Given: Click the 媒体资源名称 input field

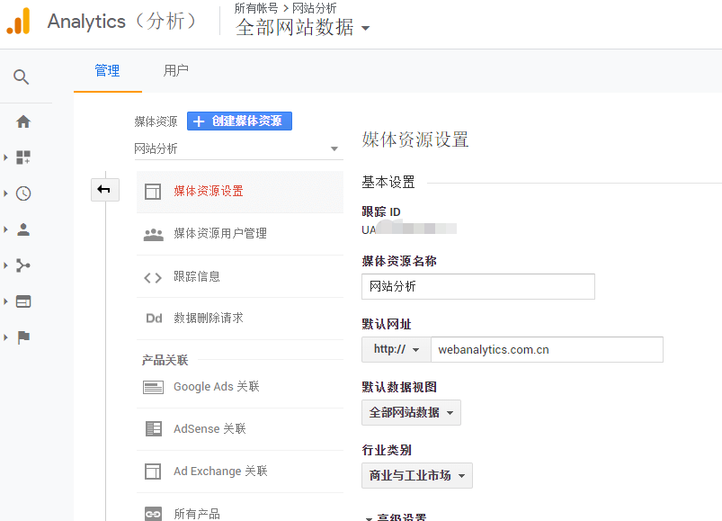Looking at the screenshot, I should point(478,286).
